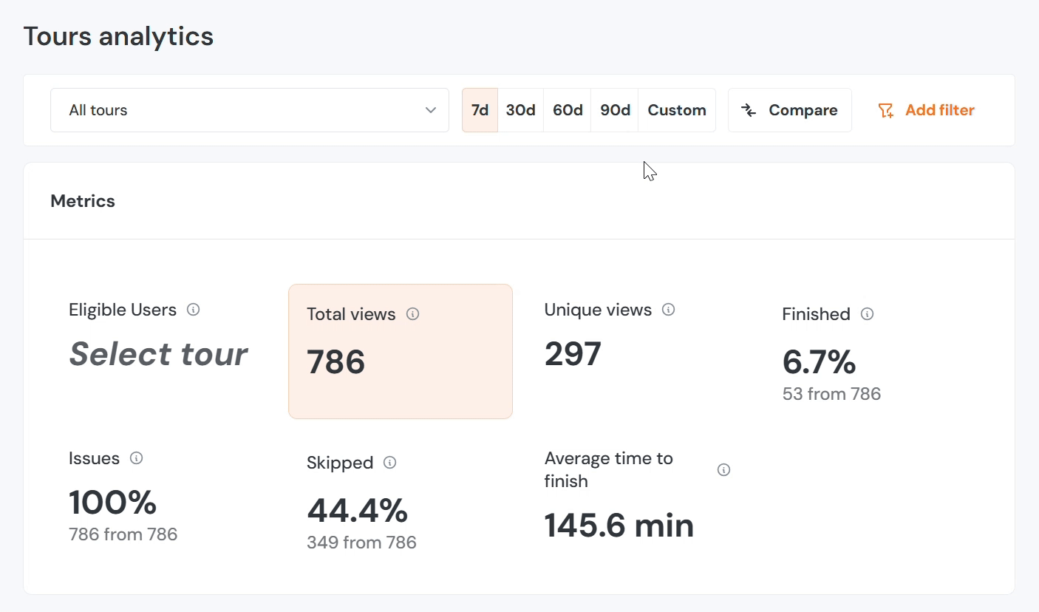Select the Total views metric card
The height and width of the screenshot is (612, 1039).
pos(400,351)
